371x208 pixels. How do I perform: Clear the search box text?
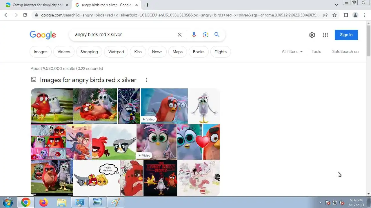[180, 35]
